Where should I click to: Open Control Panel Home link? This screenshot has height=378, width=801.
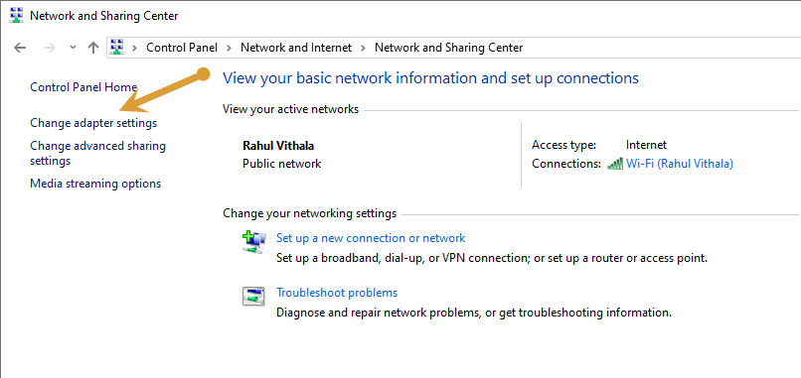[x=83, y=87]
